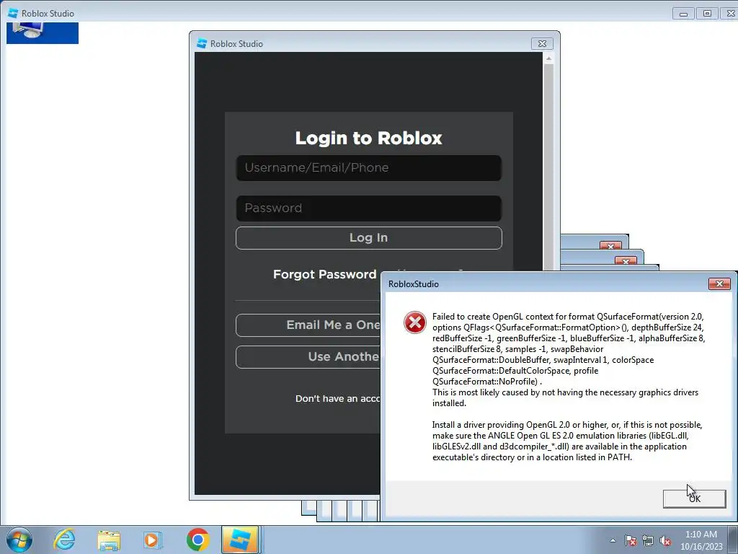Click the red error icon in dialog
738x554 pixels.
(x=414, y=322)
